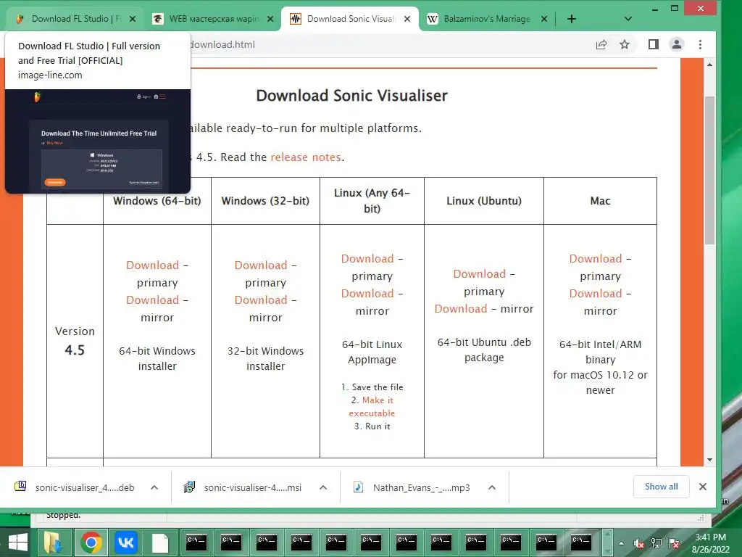This screenshot has height=557, width=742.
Task: Open the Make it executable link
Action: (372, 407)
